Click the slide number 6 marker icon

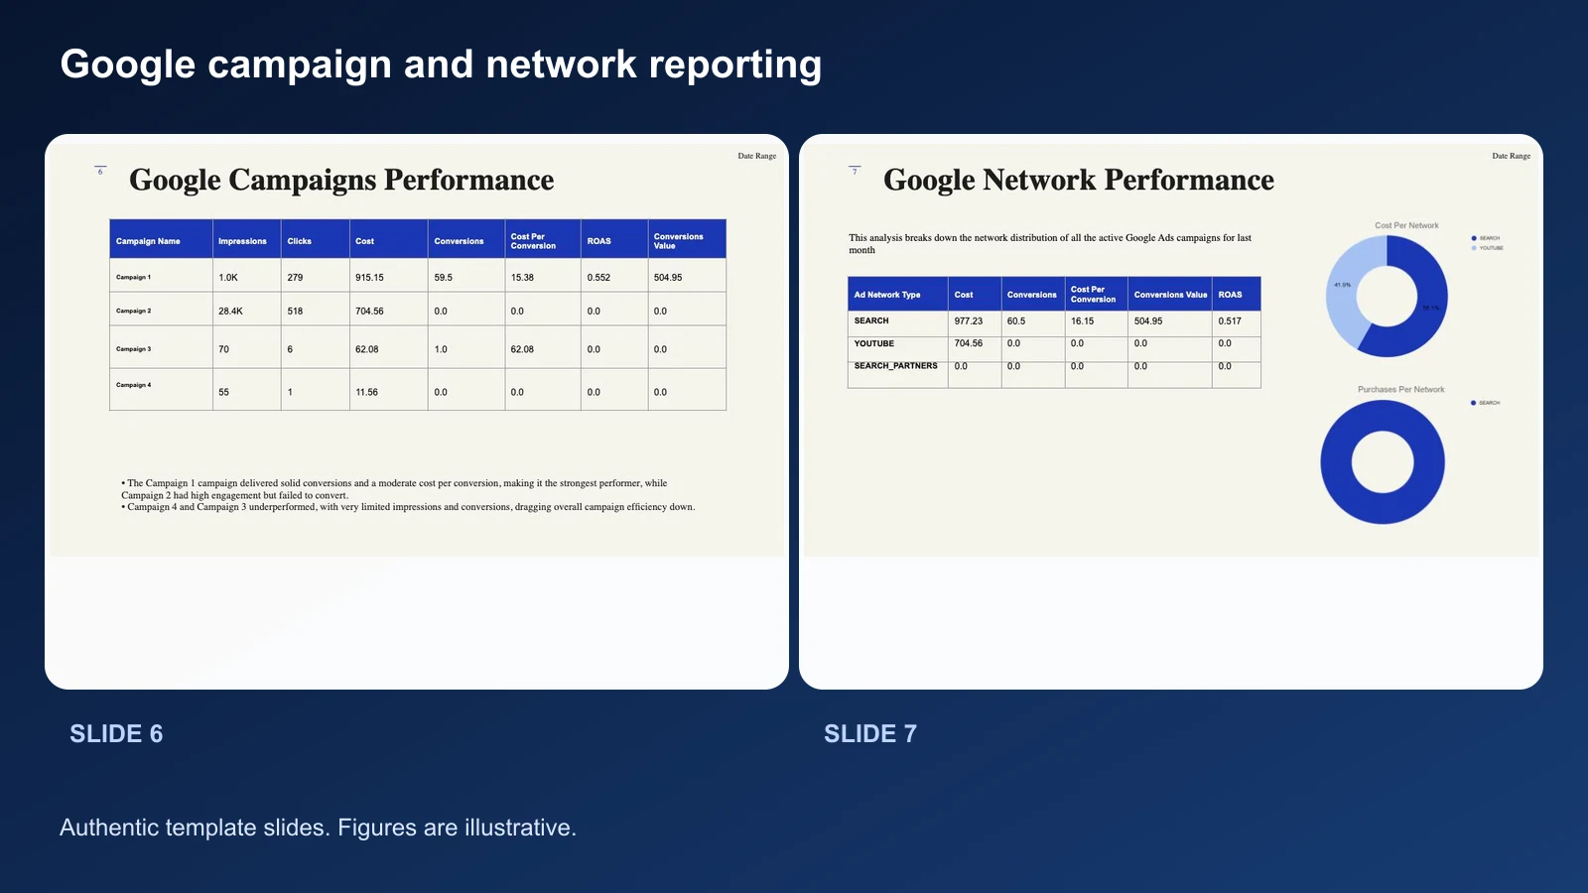[x=100, y=170]
